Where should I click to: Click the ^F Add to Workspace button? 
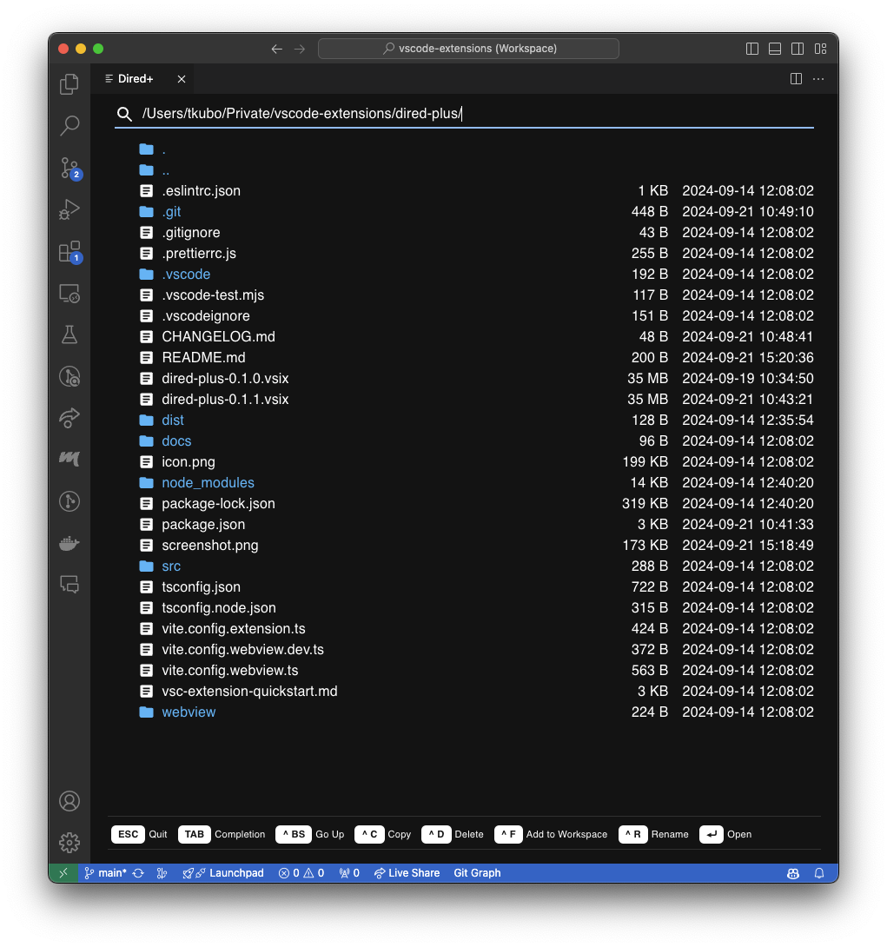552,834
